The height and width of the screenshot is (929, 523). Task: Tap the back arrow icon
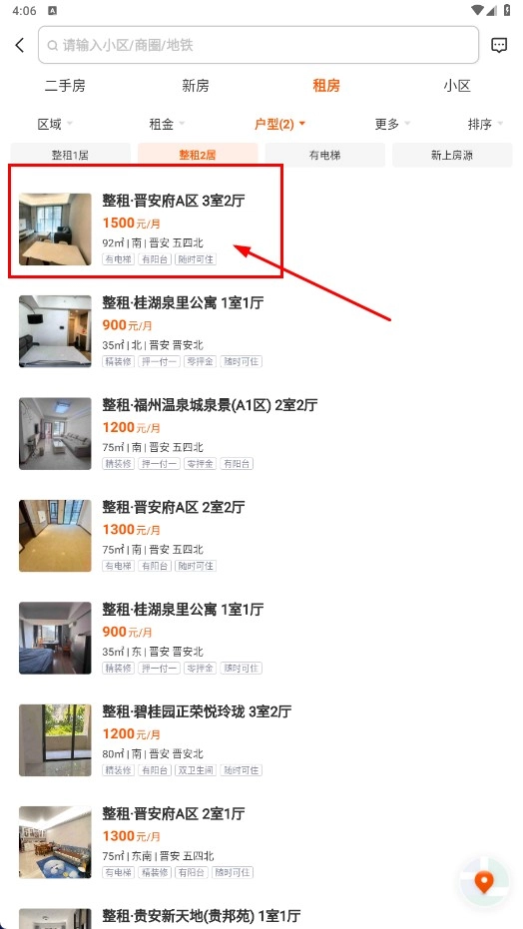(x=20, y=45)
